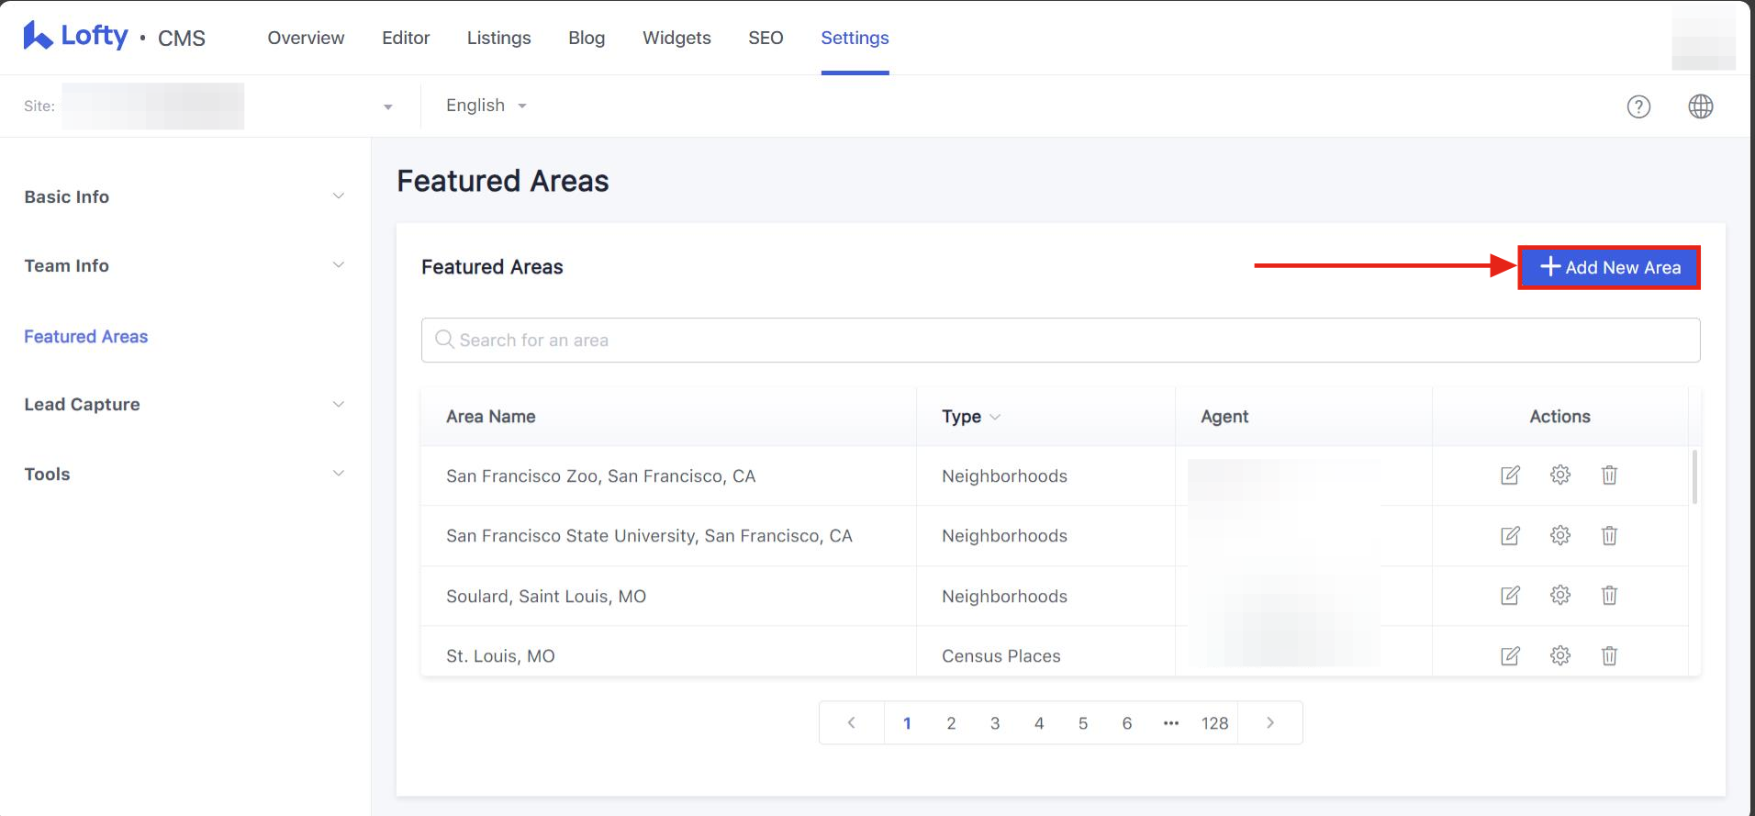Click the Search for an area field
This screenshot has height=816, width=1755.
pos(1060,341)
